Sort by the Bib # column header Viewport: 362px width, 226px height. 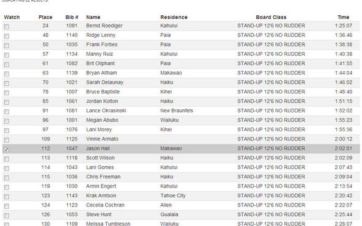pos(72,17)
